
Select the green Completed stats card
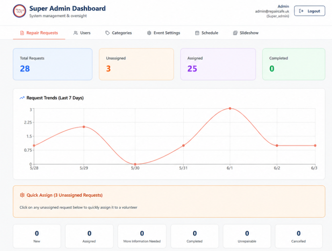pos(294,64)
